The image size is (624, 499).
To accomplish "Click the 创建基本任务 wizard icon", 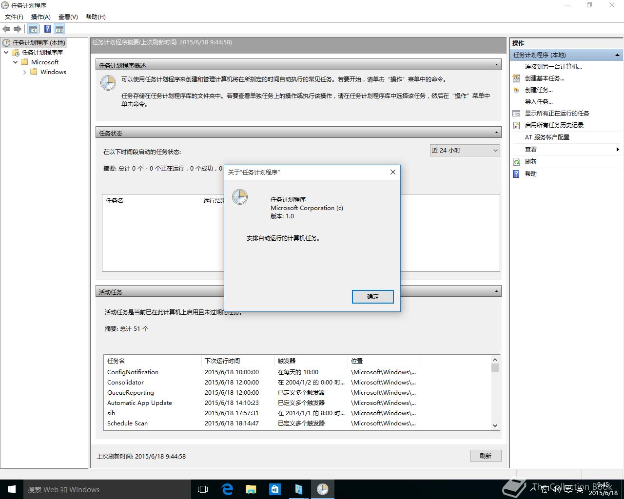I will tap(517, 78).
